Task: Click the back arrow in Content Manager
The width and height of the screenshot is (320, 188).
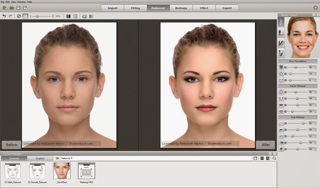Action: click(57, 158)
